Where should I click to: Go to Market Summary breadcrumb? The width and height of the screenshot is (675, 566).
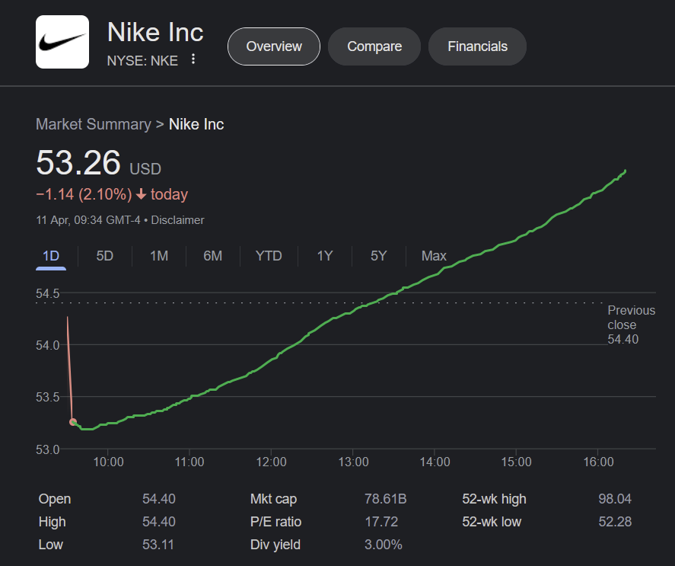[94, 124]
